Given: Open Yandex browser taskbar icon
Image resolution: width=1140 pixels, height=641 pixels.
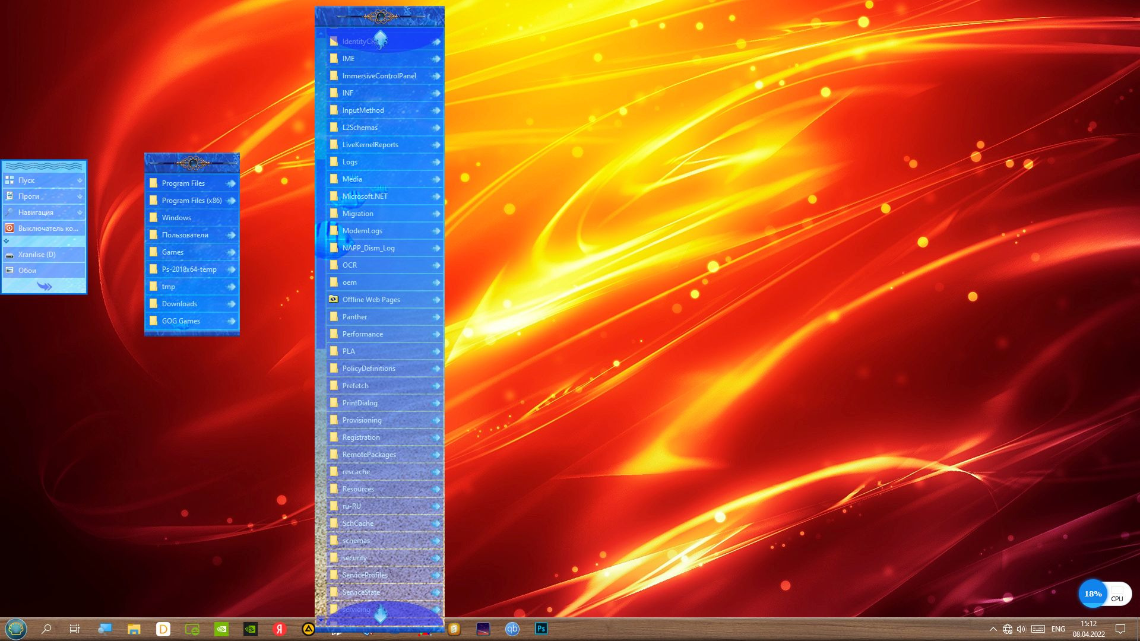Looking at the screenshot, I should [280, 629].
